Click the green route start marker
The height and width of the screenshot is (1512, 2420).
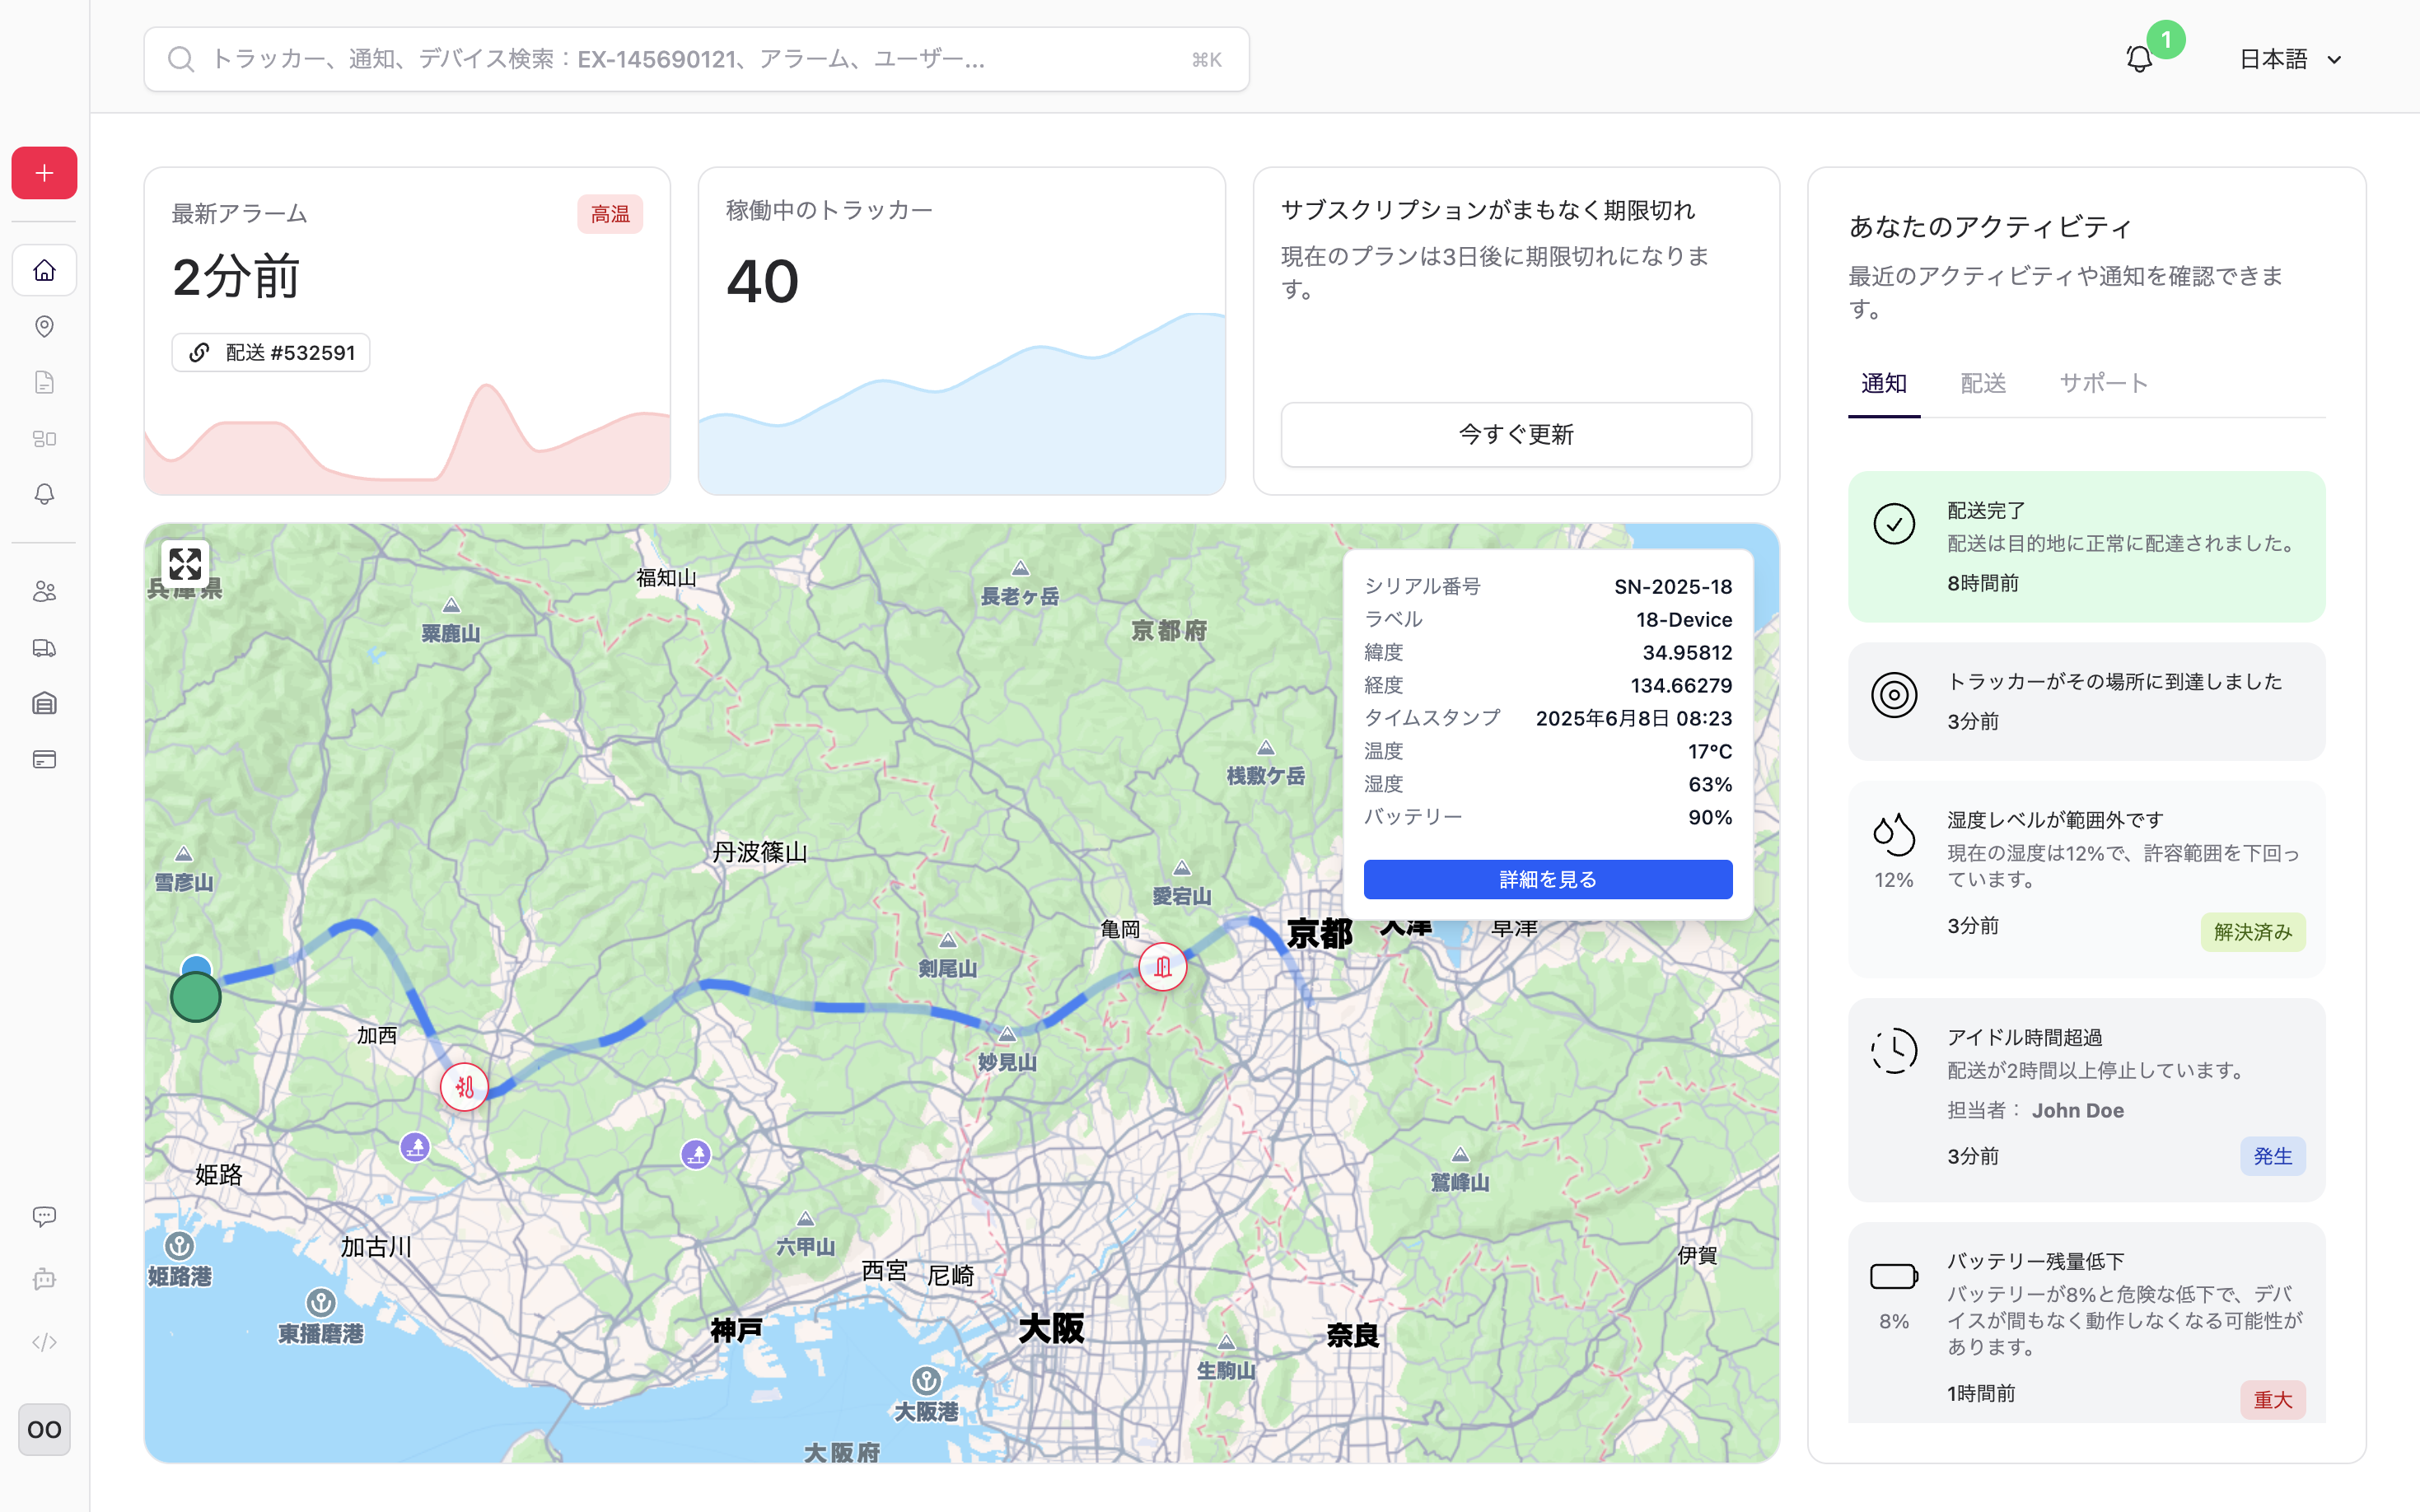(x=196, y=997)
